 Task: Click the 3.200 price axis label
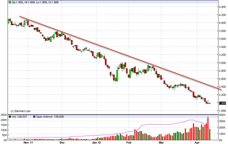pos(222,55)
